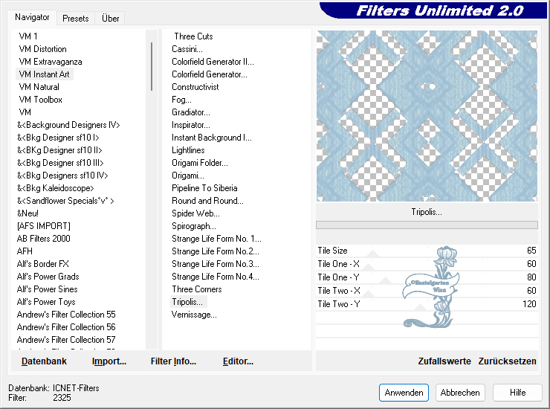The height and width of the screenshot is (409, 550).
Task: Choose the Vernissage... filter
Action: pyautogui.click(x=194, y=315)
